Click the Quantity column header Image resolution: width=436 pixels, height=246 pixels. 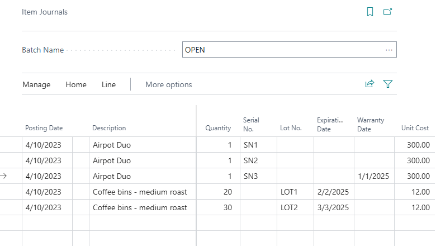coord(218,128)
